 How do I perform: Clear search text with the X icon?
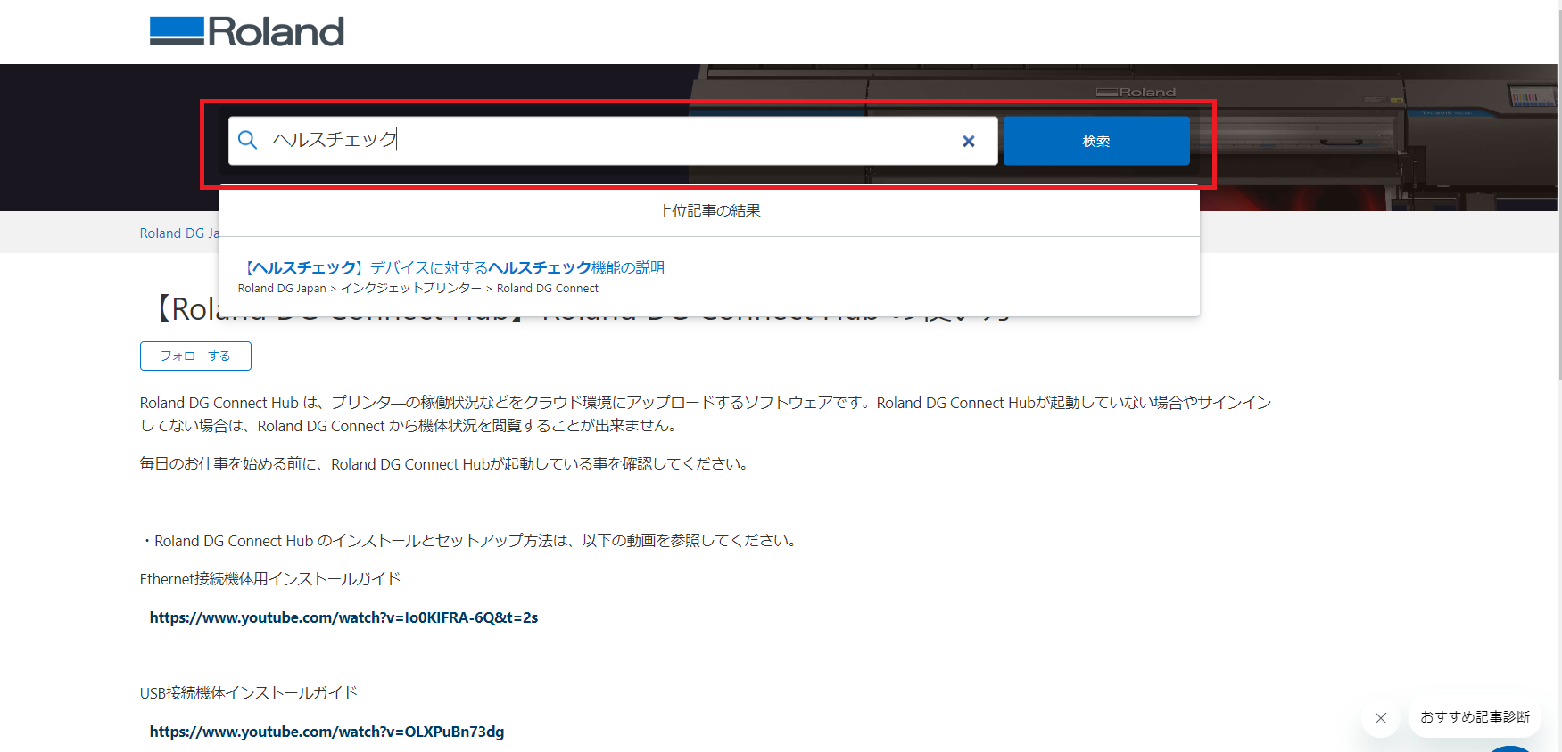(x=969, y=141)
